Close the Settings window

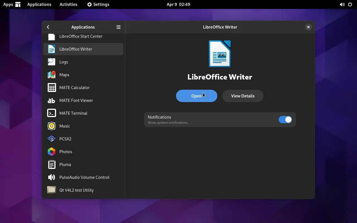coord(308,27)
